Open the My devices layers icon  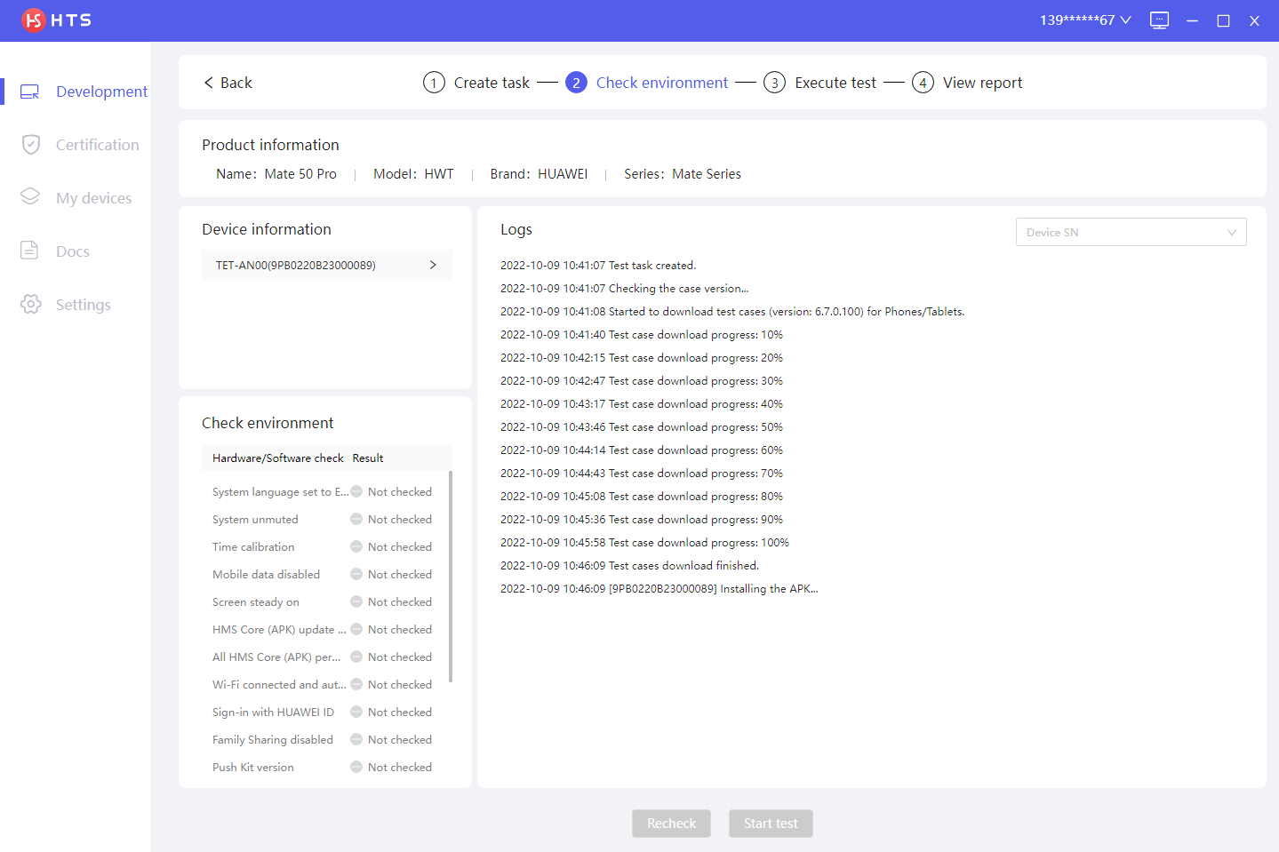coord(30,197)
